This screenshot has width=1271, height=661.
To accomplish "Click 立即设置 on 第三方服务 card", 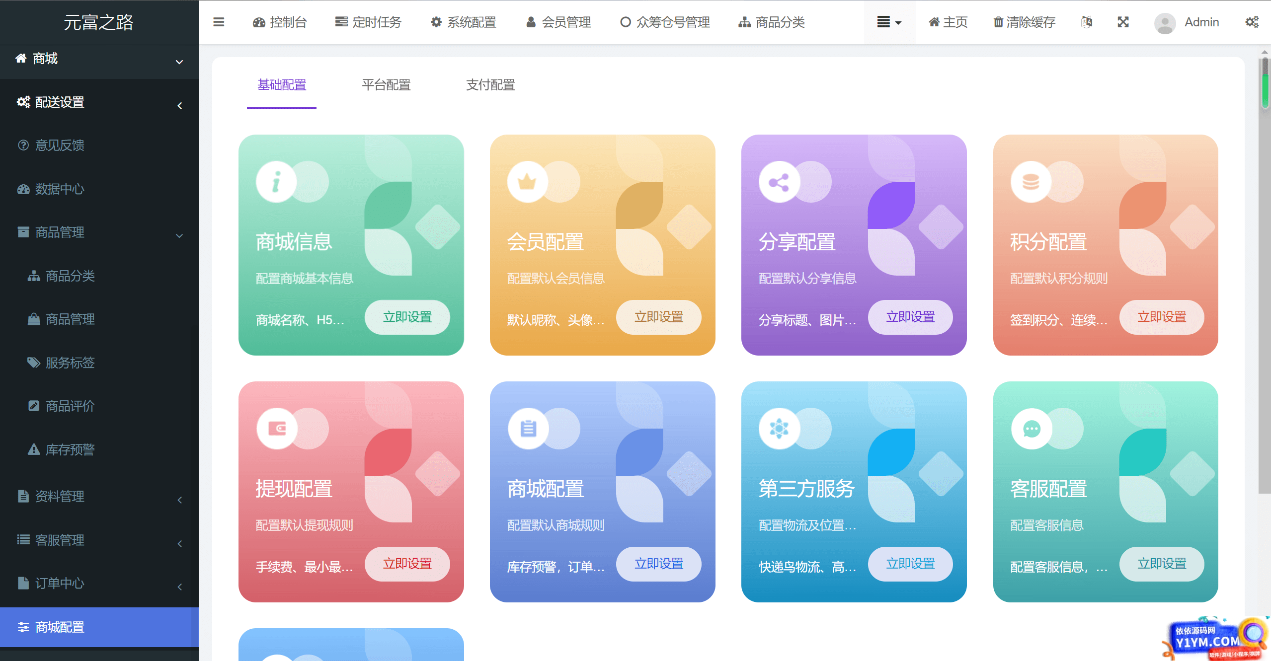I will coord(910,564).
